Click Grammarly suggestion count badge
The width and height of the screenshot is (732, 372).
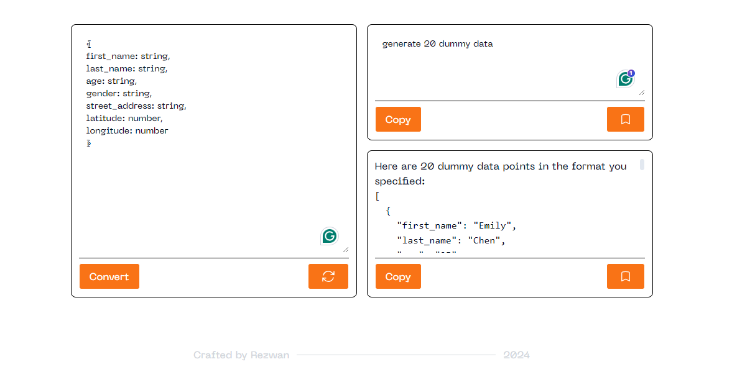[631, 73]
